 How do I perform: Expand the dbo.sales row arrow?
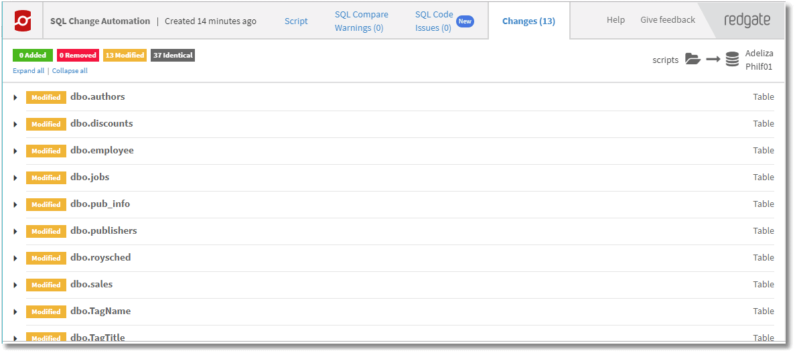pos(15,285)
